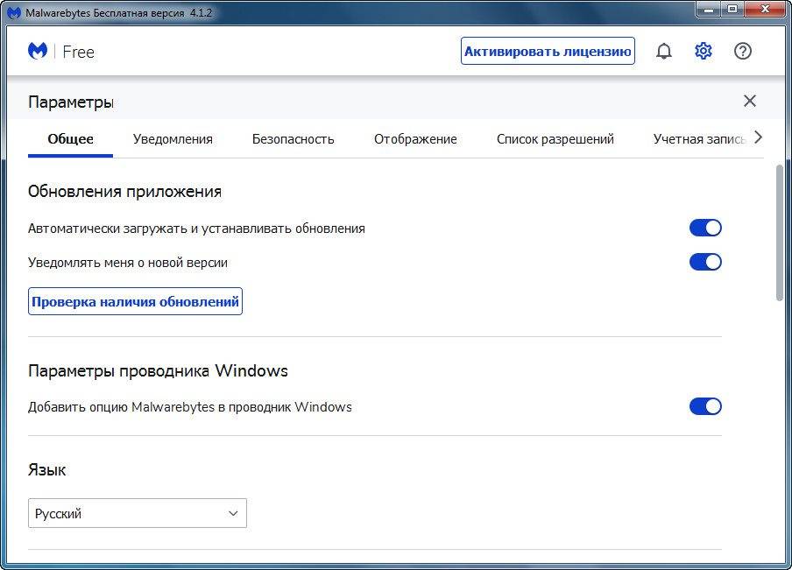The image size is (792, 570).
Task: Switch to the Безопасность tab
Action: pos(293,139)
